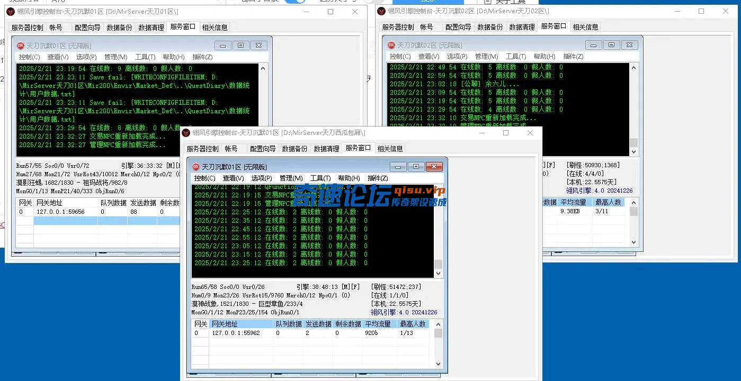The image size is (741, 381).
Task: Click 队列数据 column header in 天刀西瓜包厢 table
Action: click(288, 324)
